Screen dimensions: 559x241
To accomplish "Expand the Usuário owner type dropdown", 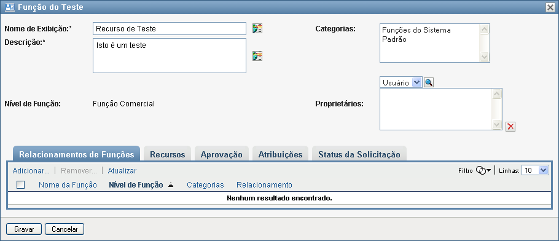I will pos(416,82).
